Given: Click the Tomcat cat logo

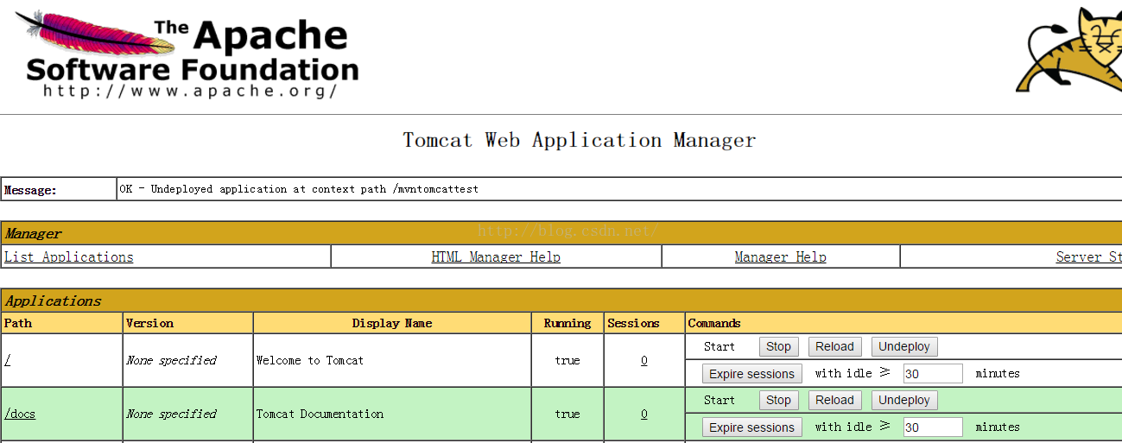Looking at the screenshot, I should point(1069,49).
